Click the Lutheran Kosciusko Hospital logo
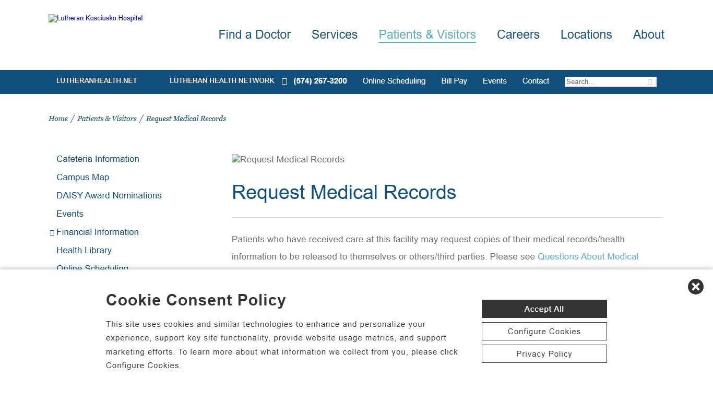This screenshot has width=713, height=401. point(96,18)
